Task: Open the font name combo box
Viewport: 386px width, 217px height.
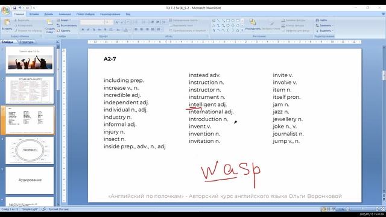Action: point(92,22)
